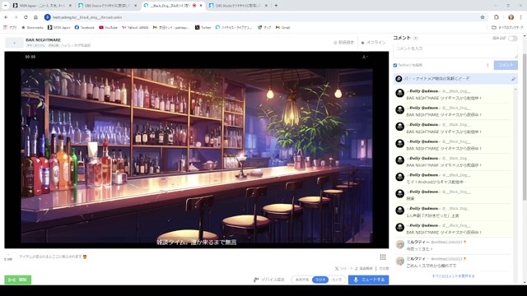Bookmark this page with the star icon
This screenshot has width=527, height=296.
tap(483, 17)
